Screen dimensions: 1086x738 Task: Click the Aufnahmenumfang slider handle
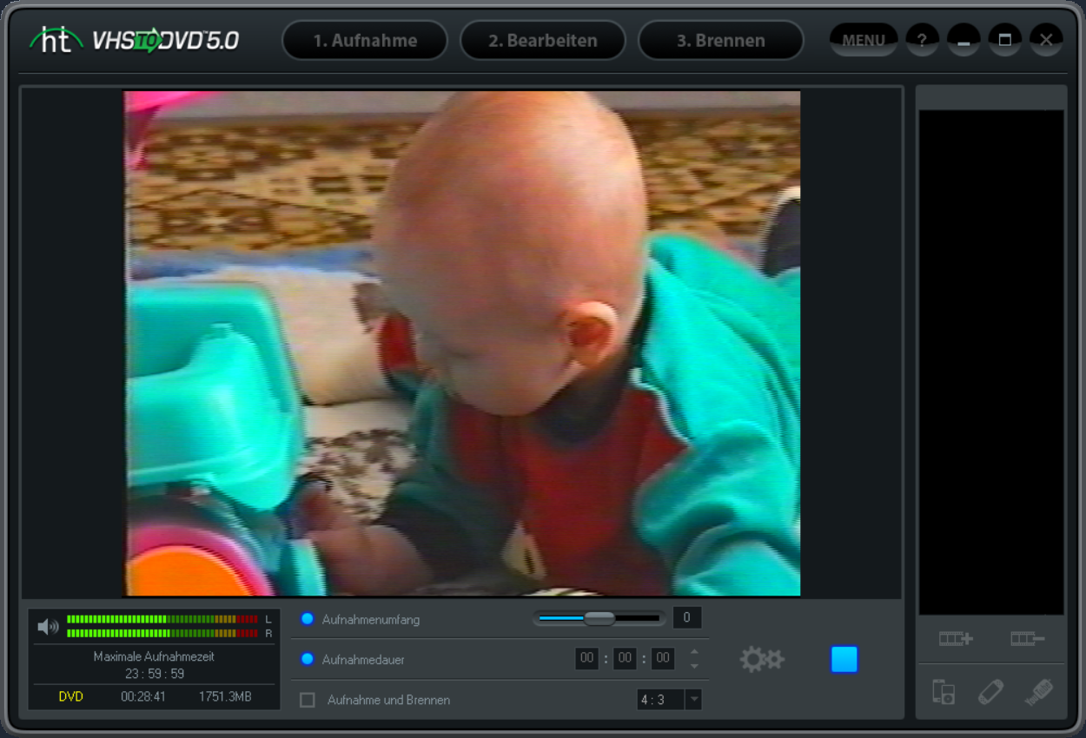tap(599, 618)
